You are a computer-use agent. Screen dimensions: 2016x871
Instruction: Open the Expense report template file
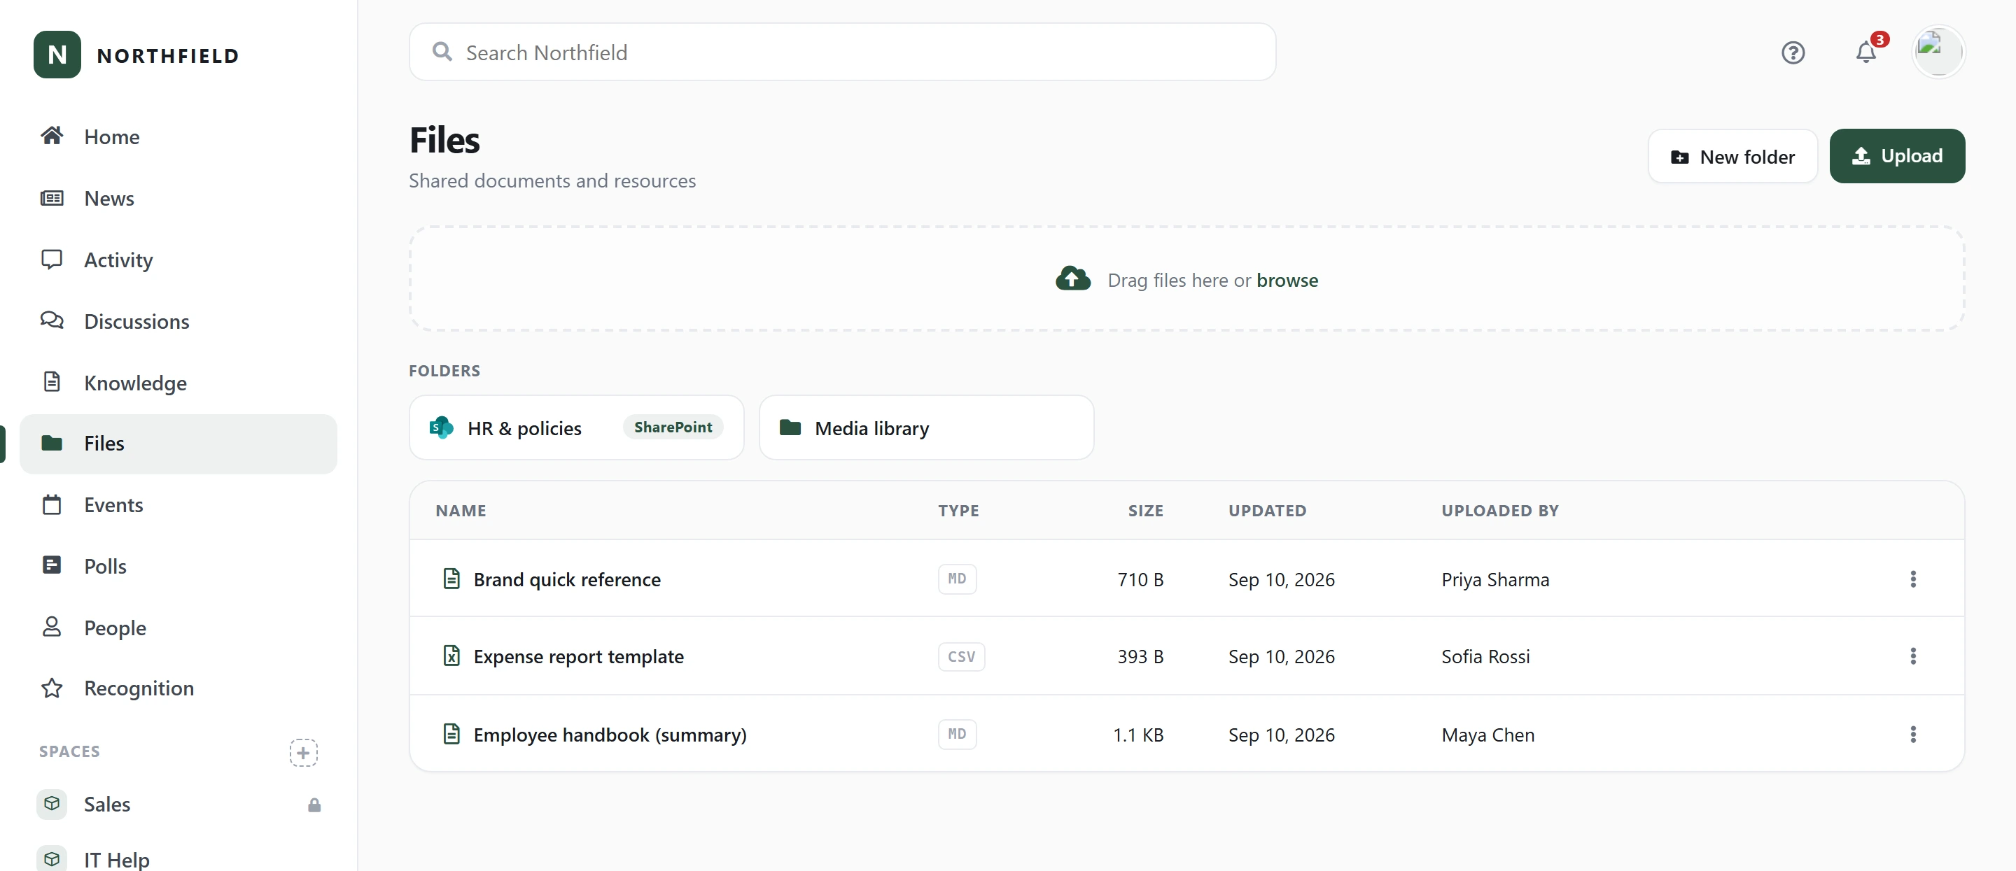click(578, 656)
